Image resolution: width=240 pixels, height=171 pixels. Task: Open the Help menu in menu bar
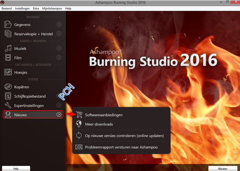pyautogui.click(x=68, y=8)
